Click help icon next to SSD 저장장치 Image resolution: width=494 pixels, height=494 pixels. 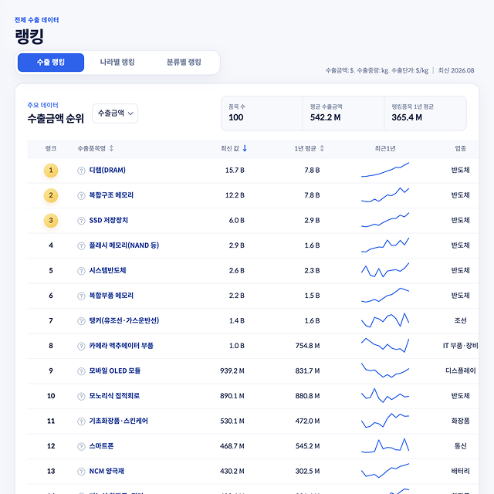pos(81,221)
